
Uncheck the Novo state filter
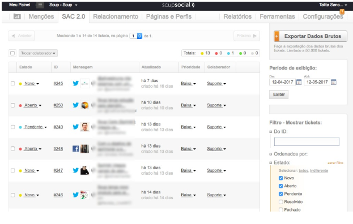pos(280,178)
